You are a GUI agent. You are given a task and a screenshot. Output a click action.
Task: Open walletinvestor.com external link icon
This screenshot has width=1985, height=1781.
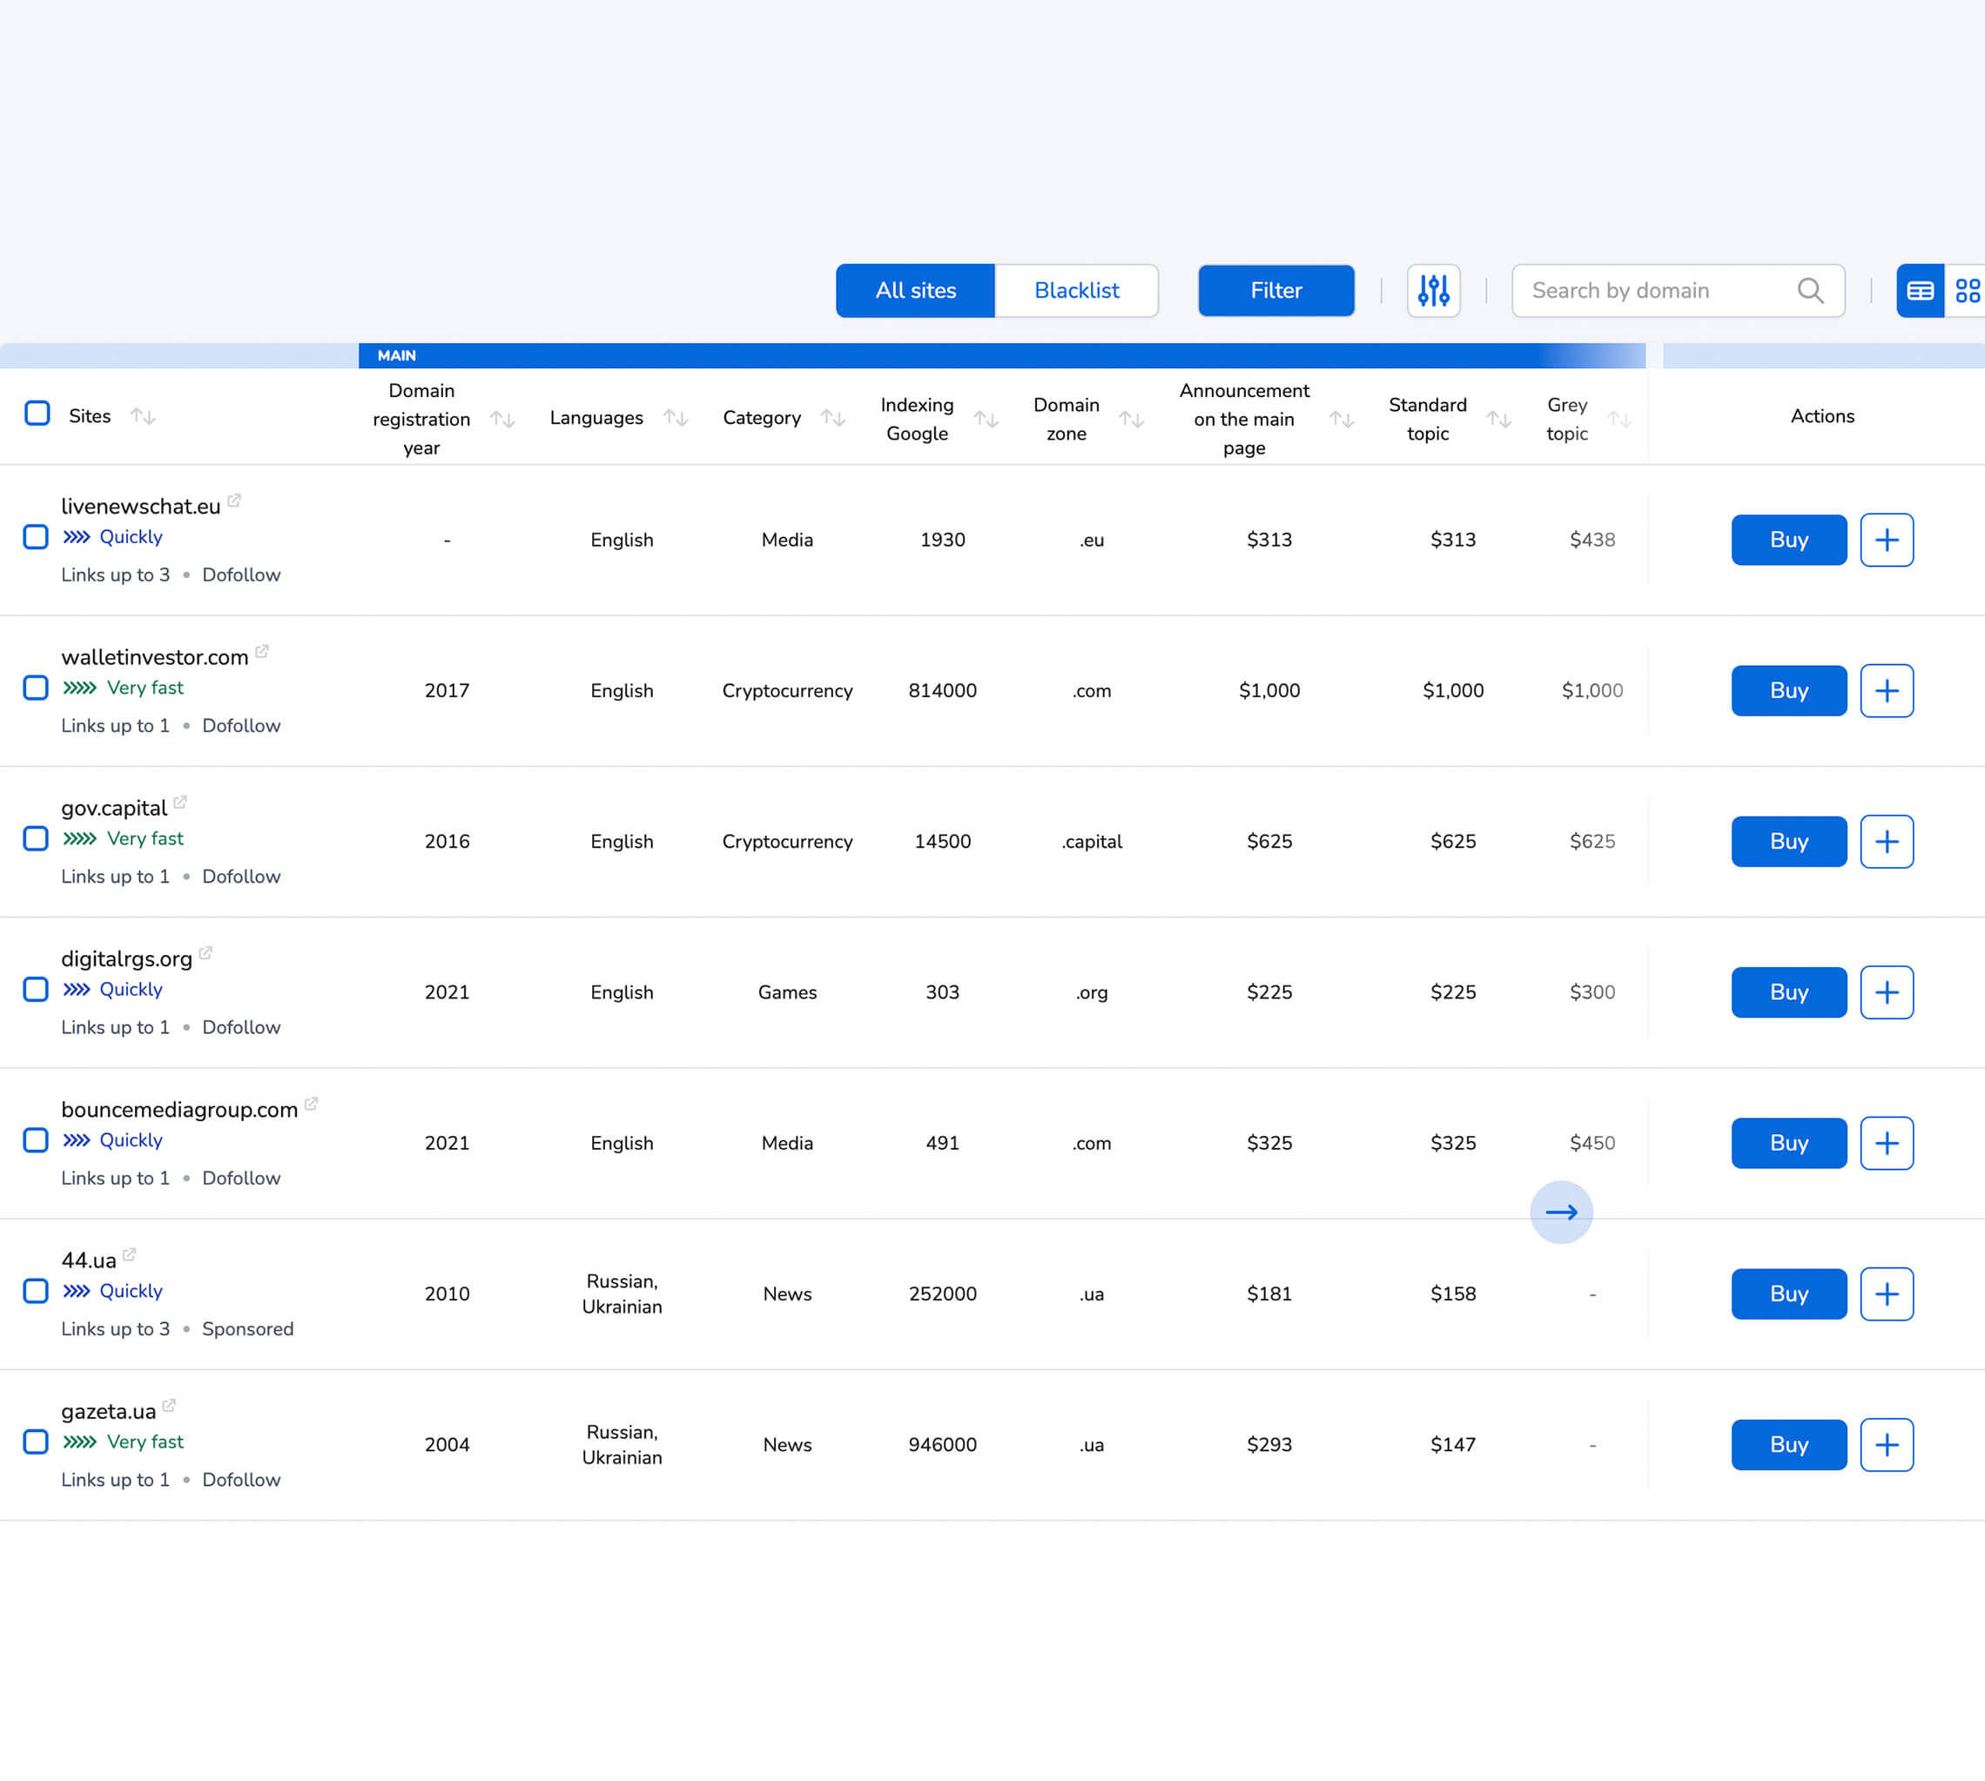click(262, 652)
